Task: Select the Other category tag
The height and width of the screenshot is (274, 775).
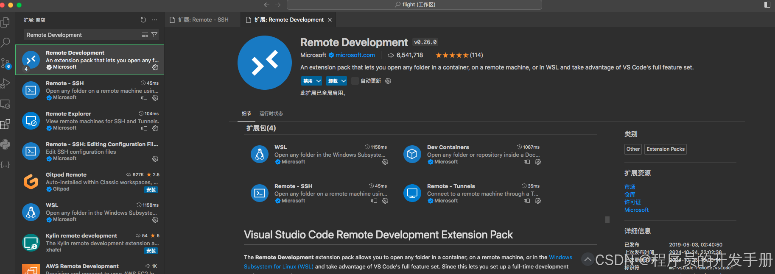Action: click(x=633, y=149)
